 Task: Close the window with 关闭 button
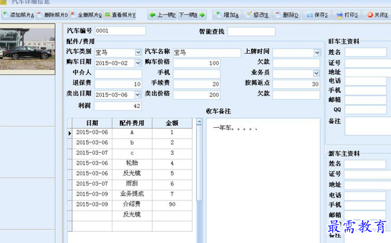tap(376, 15)
